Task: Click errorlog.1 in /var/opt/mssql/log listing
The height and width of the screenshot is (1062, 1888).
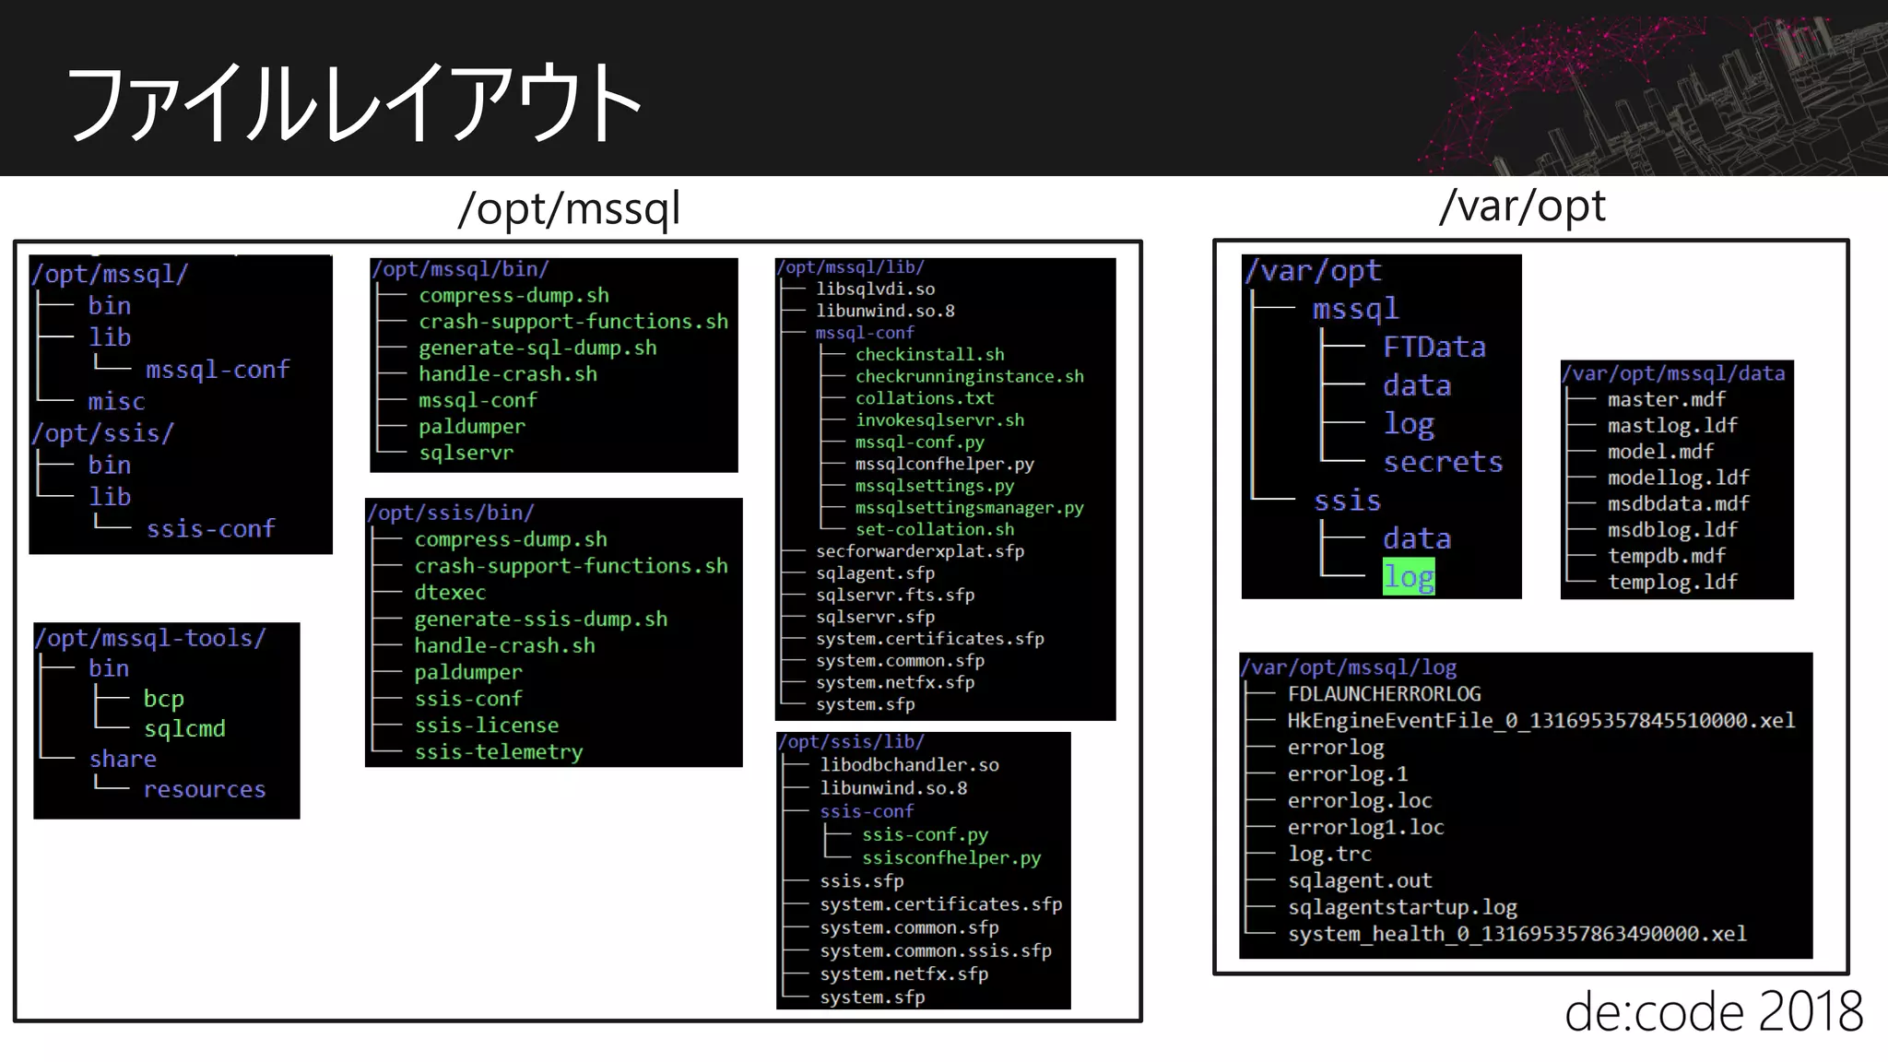Action: (x=1347, y=774)
